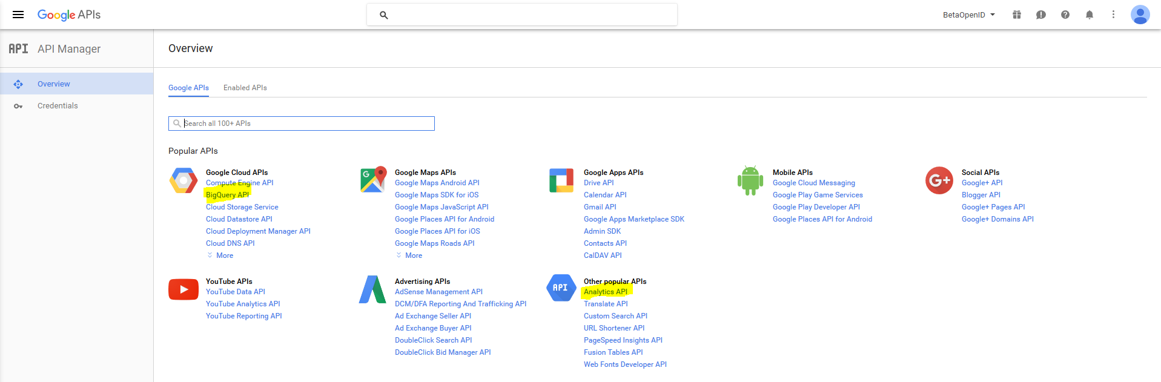The image size is (1161, 382).
Task: Click the Google Apps APIs icon
Action: [561, 180]
